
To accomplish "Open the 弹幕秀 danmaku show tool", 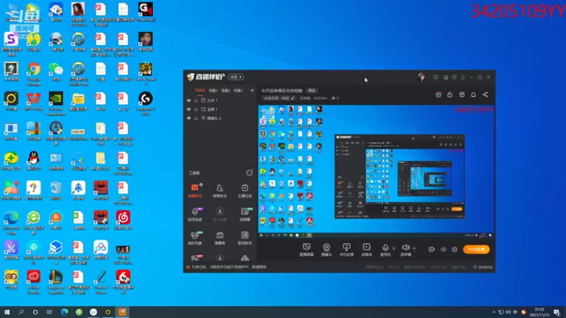I will 219,237.
